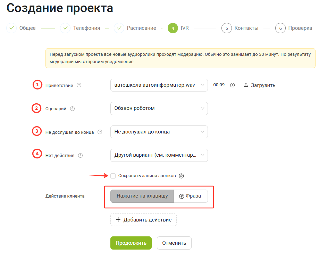Open the Приветствие audio file dropdown
Viewport: 319px width, 261px height.
click(x=159, y=85)
